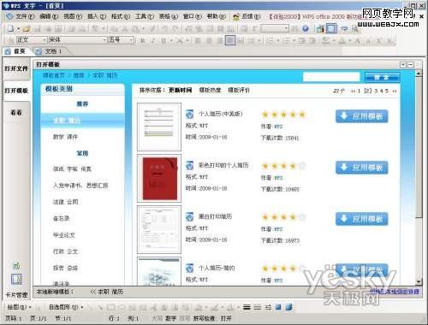Click 应用模板 for 彩色打印的个人简历
The width and height of the screenshot is (428, 325).
(x=361, y=168)
